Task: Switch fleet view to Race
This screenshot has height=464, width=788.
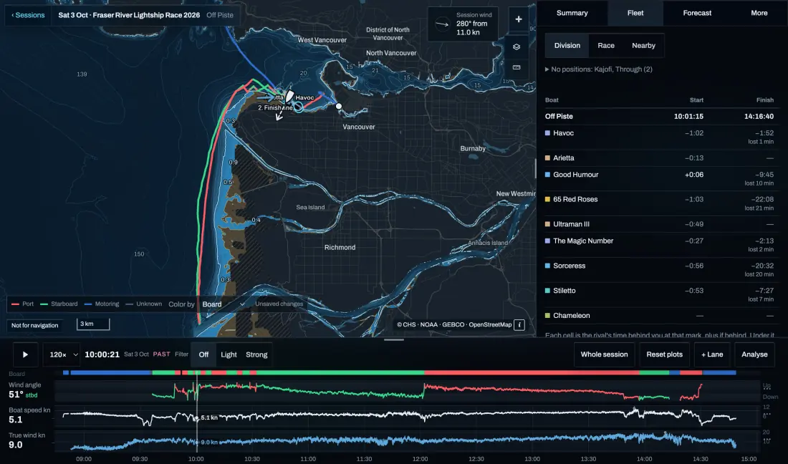Action: [x=606, y=46]
